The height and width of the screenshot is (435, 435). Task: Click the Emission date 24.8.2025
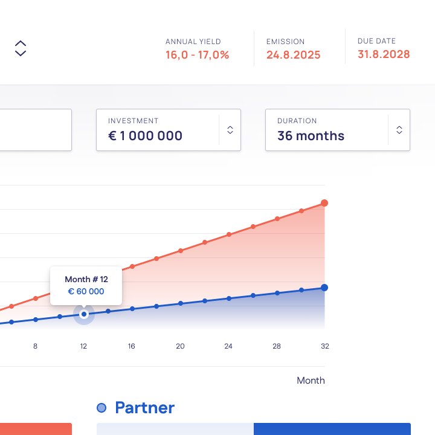coord(293,55)
